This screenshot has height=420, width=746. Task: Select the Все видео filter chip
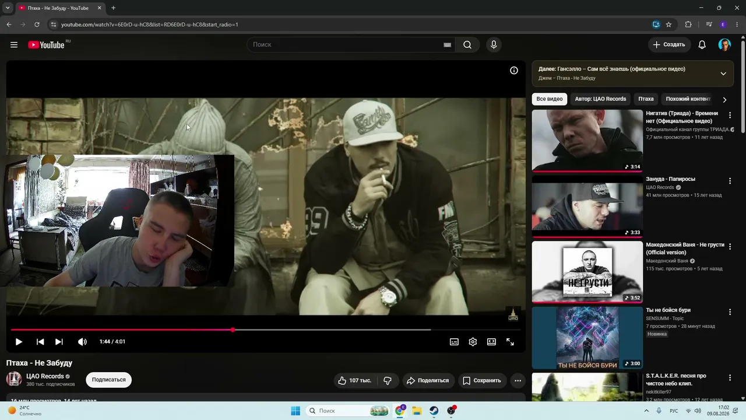click(550, 99)
